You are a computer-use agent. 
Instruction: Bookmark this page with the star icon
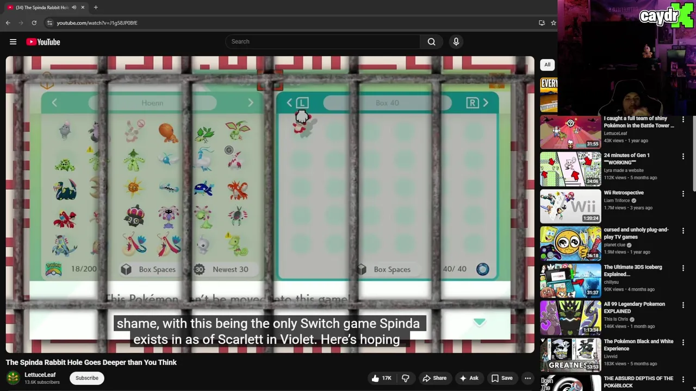(553, 23)
